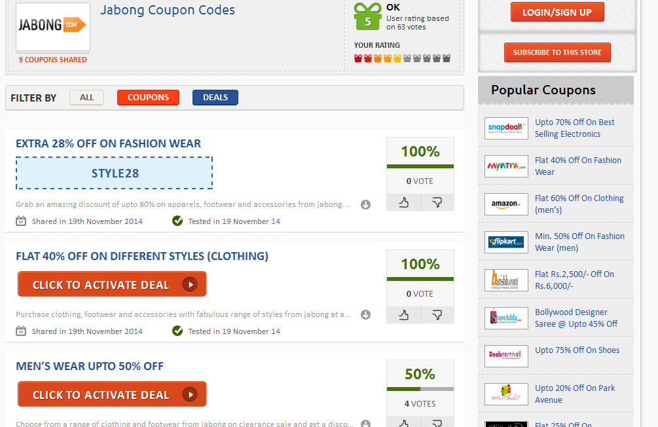Click the Amazon logo in Popular Coupons
658x427 pixels.
coord(506,204)
